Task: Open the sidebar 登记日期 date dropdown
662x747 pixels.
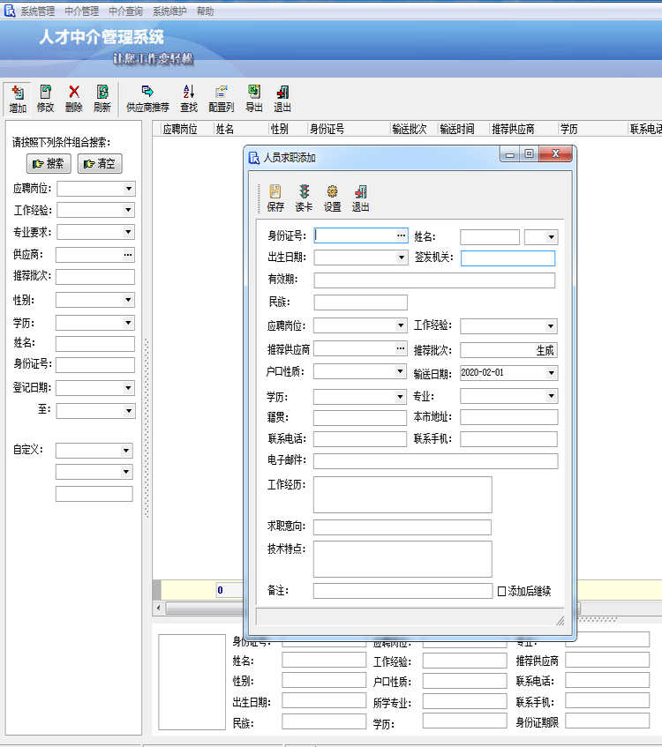Action: pos(128,388)
